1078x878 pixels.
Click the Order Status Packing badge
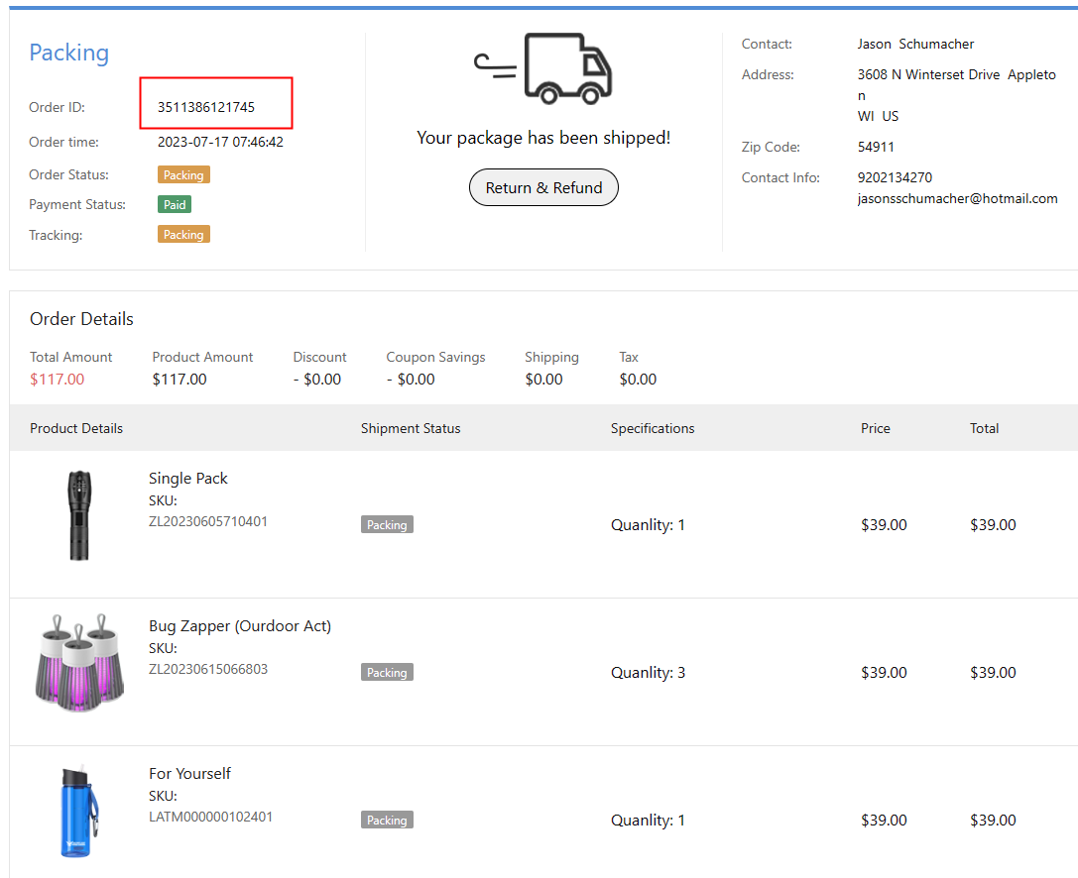183,175
